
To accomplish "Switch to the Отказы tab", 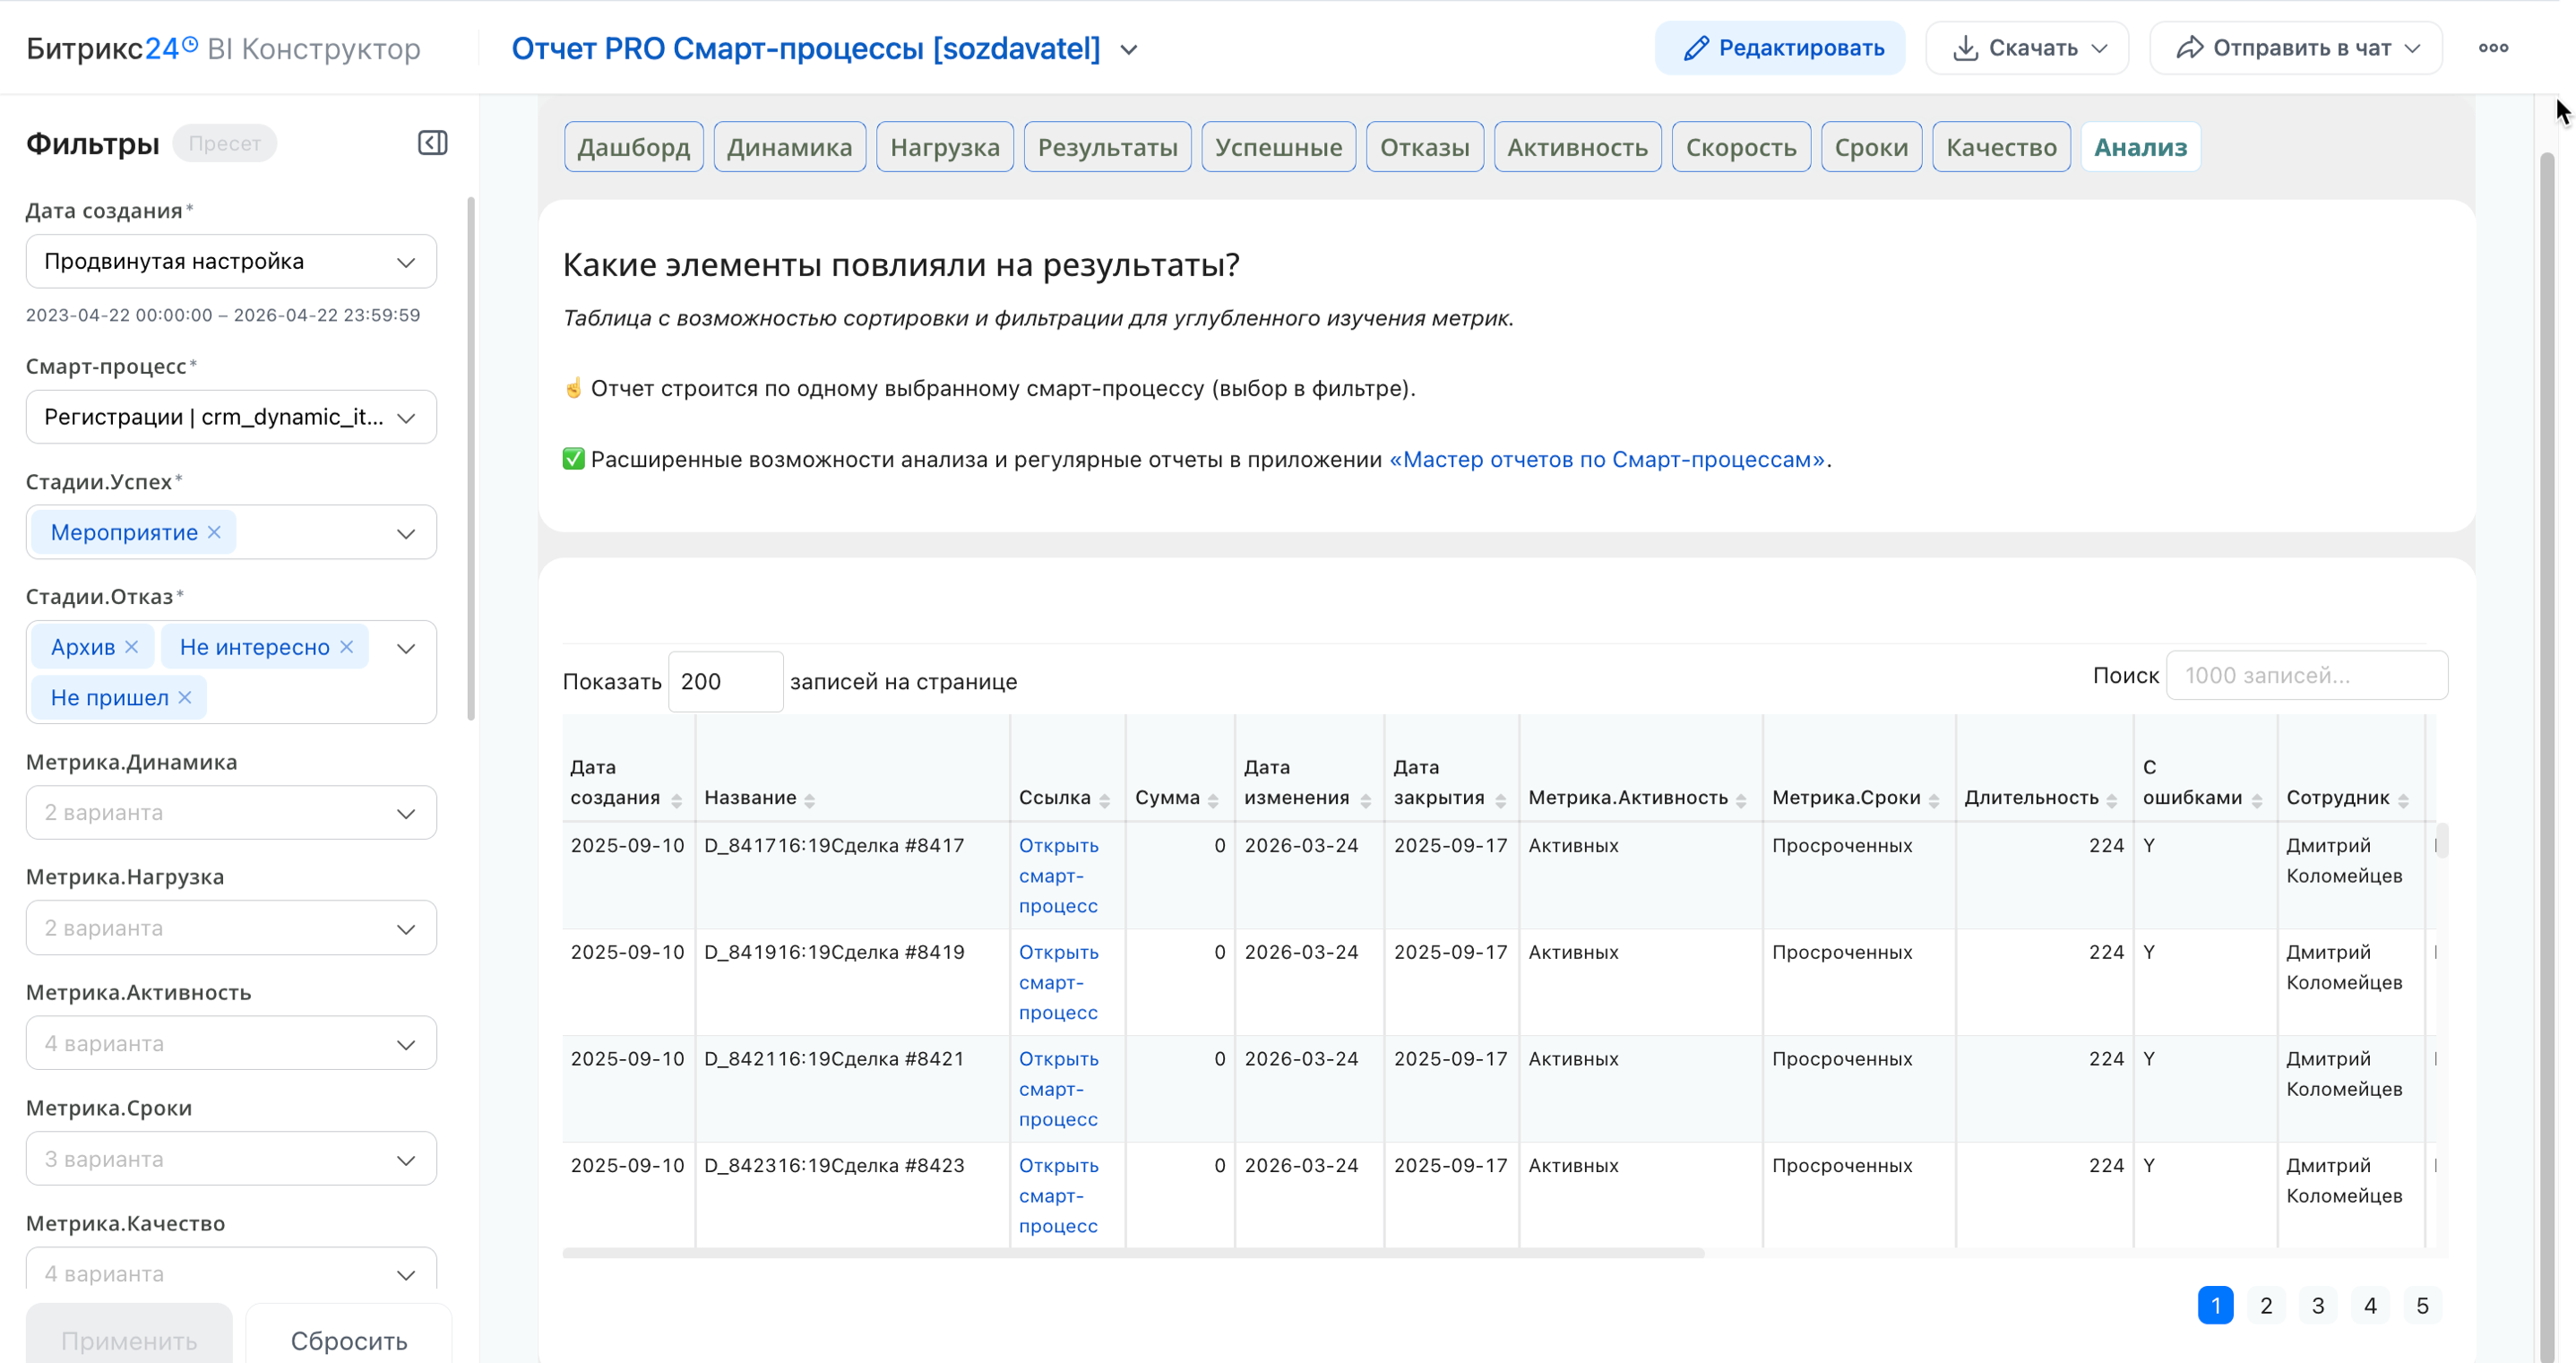I will point(1424,147).
